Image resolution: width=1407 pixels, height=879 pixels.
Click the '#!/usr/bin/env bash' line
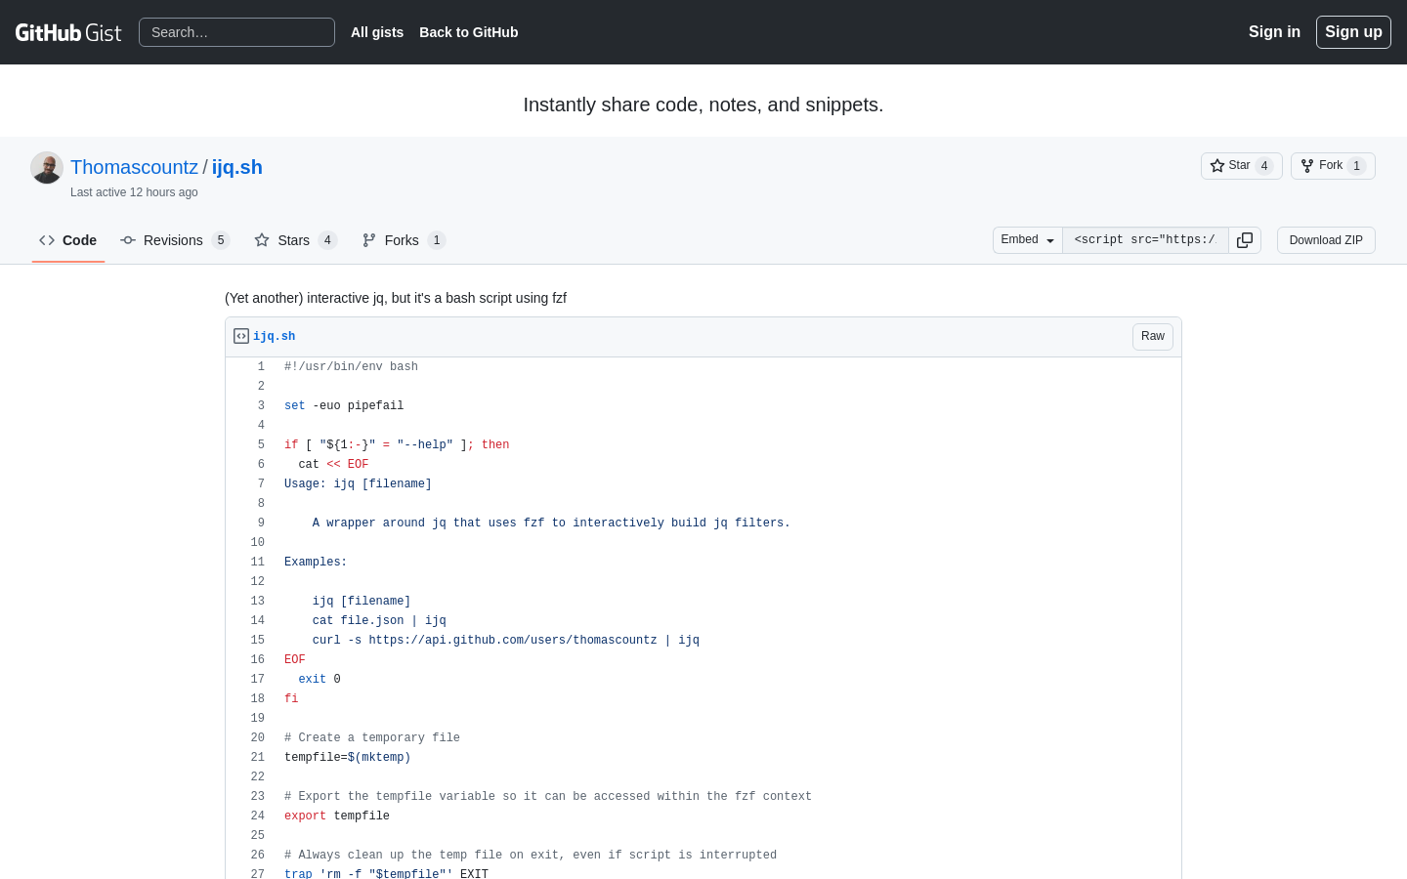pyautogui.click(x=351, y=367)
